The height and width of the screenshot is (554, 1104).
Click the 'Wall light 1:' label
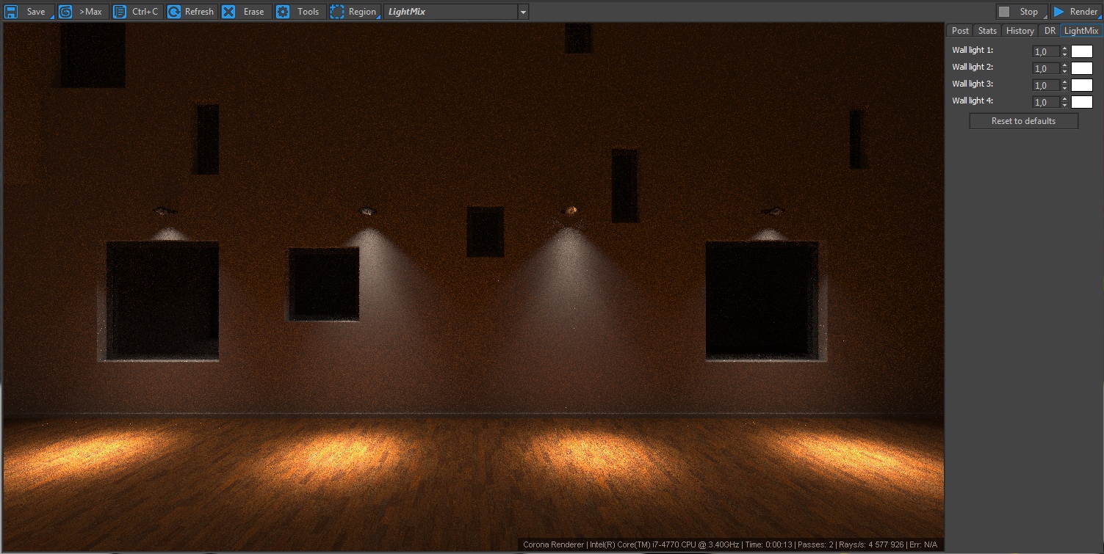(x=973, y=50)
